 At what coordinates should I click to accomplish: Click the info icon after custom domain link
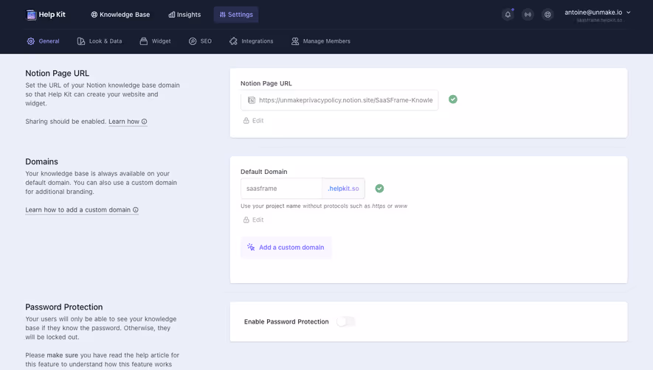pyautogui.click(x=135, y=210)
